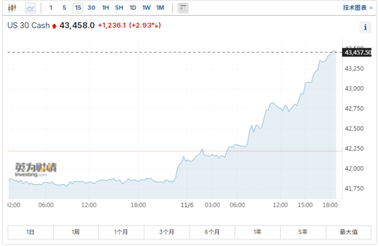Show the 最大值 range
The width and height of the screenshot is (379, 246).
pyautogui.click(x=348, y=232)
